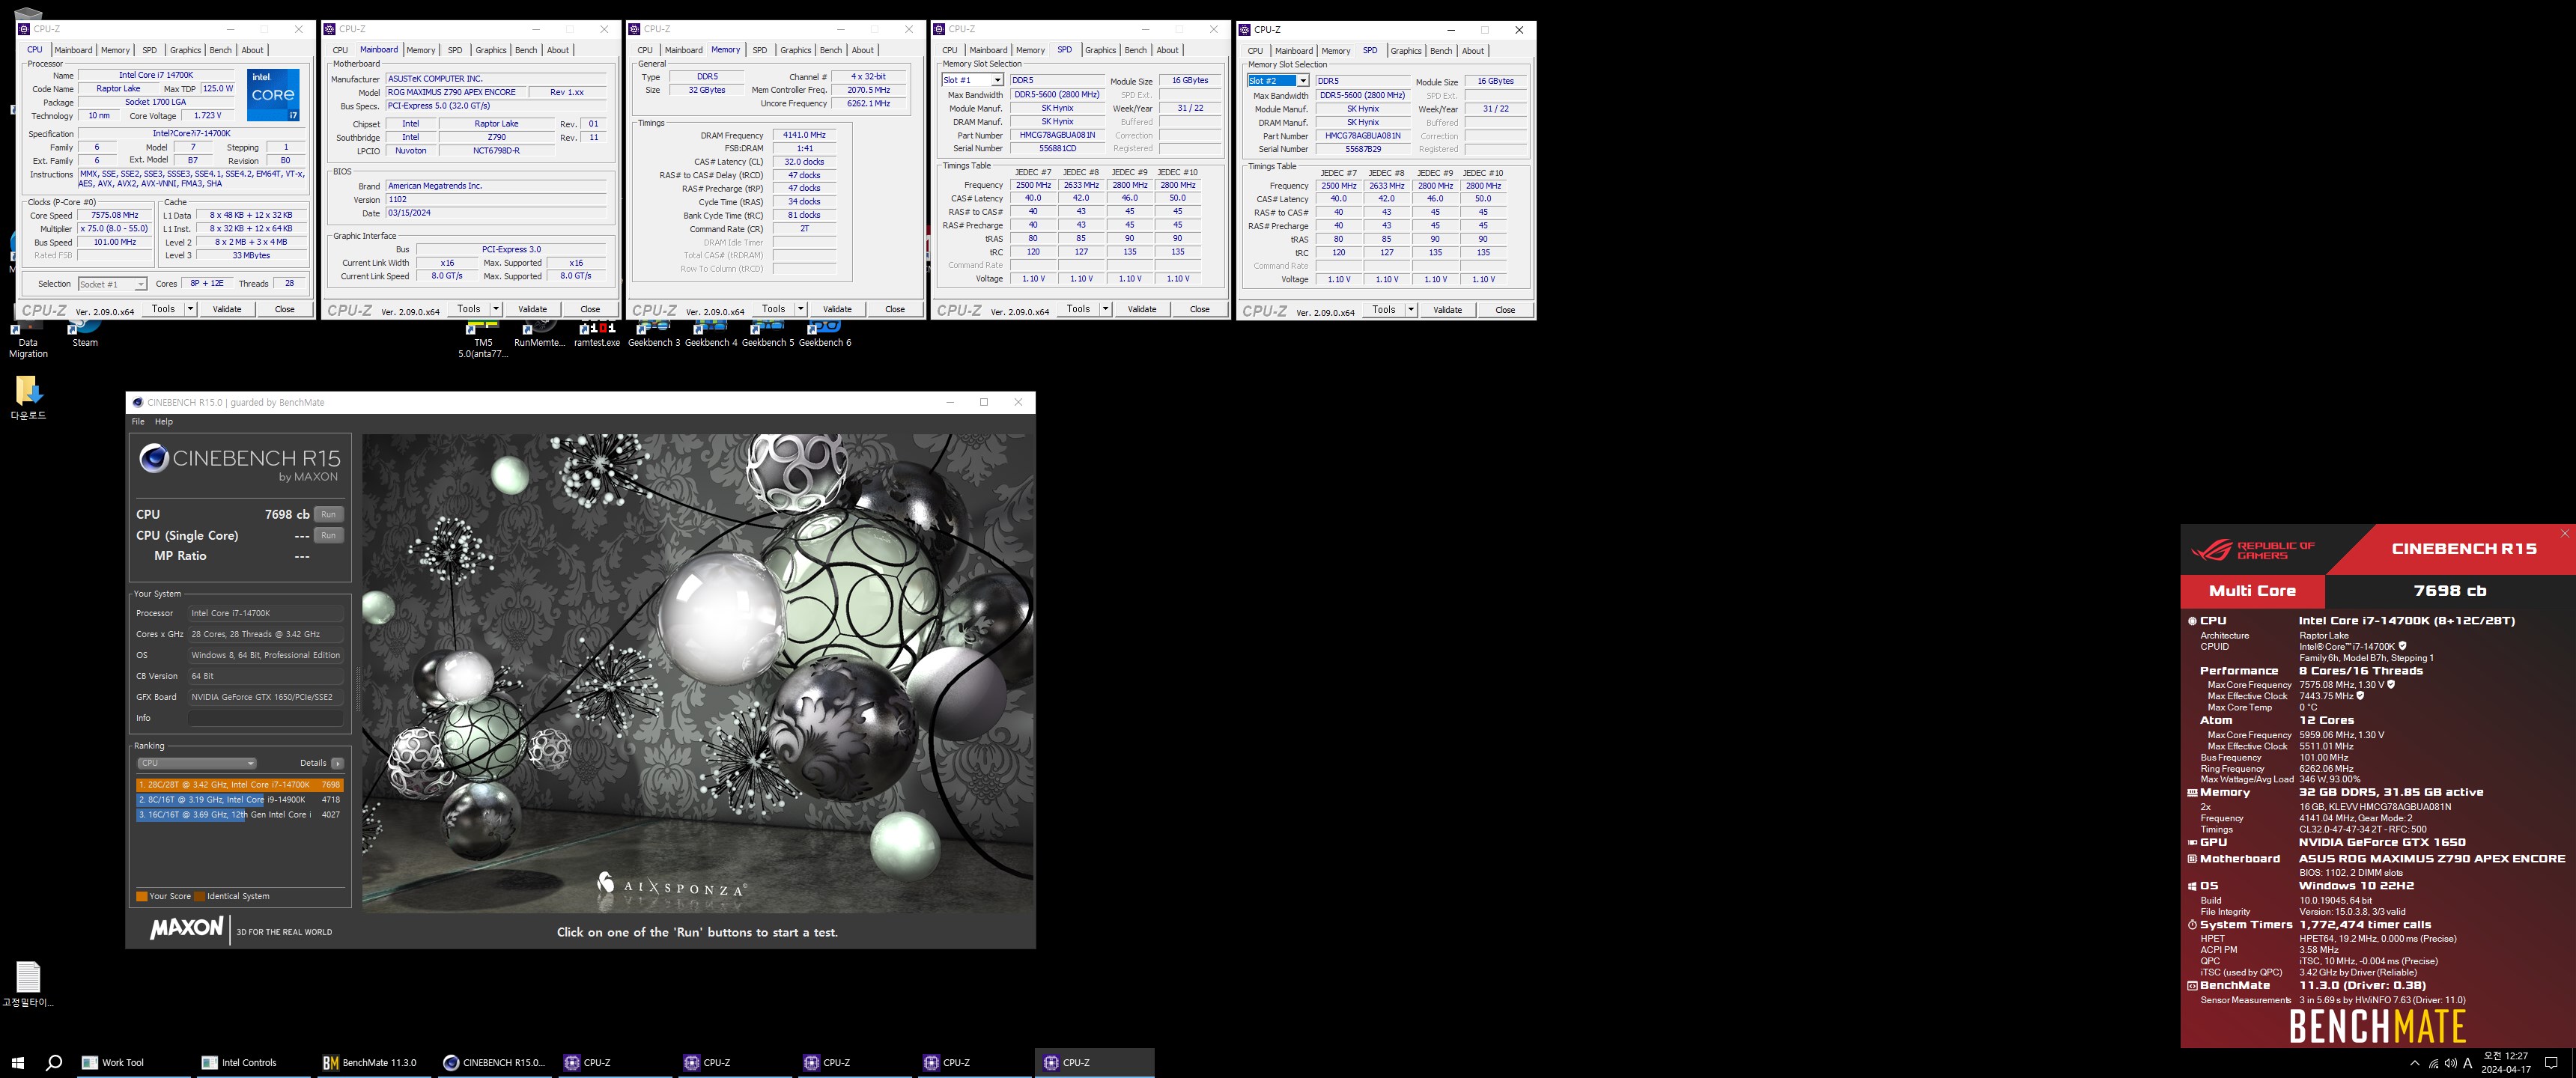
Task: Click the DRAM Frequency value 4141.0 MHz
Action: (804, 135)
